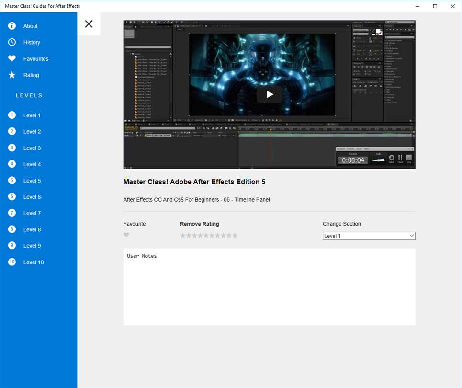Go to Level 7 in the sidebar

32,213
